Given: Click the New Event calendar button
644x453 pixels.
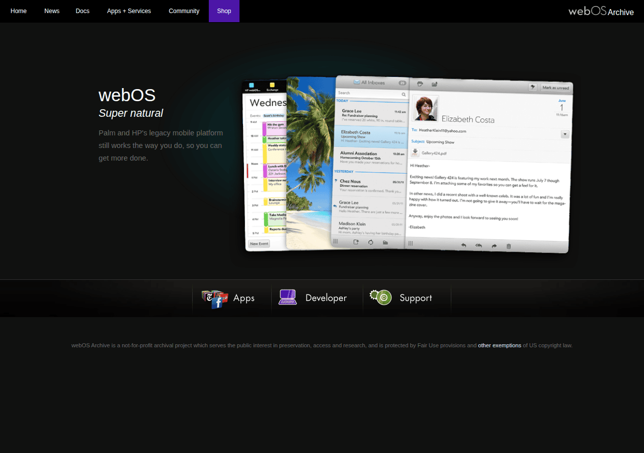Looking at the screenshot, I should 259,244.
